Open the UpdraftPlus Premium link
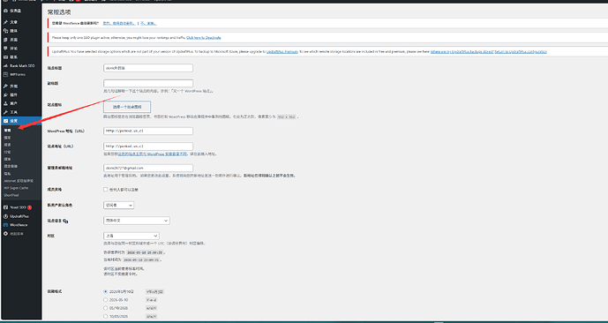608x323 pixels. [281, 51]
